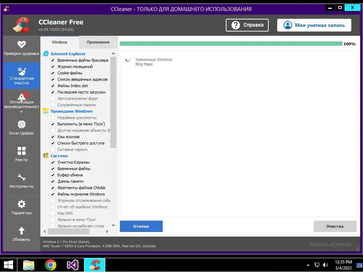
Task: Click the vertical scrollbar thumb in options list
Action: tap(113, 102)
